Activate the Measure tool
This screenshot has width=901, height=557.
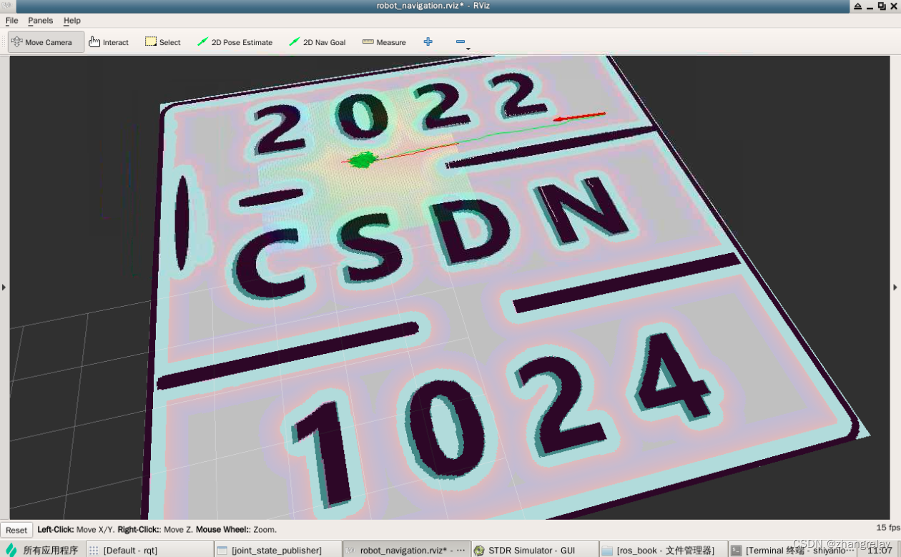point(384,42)
